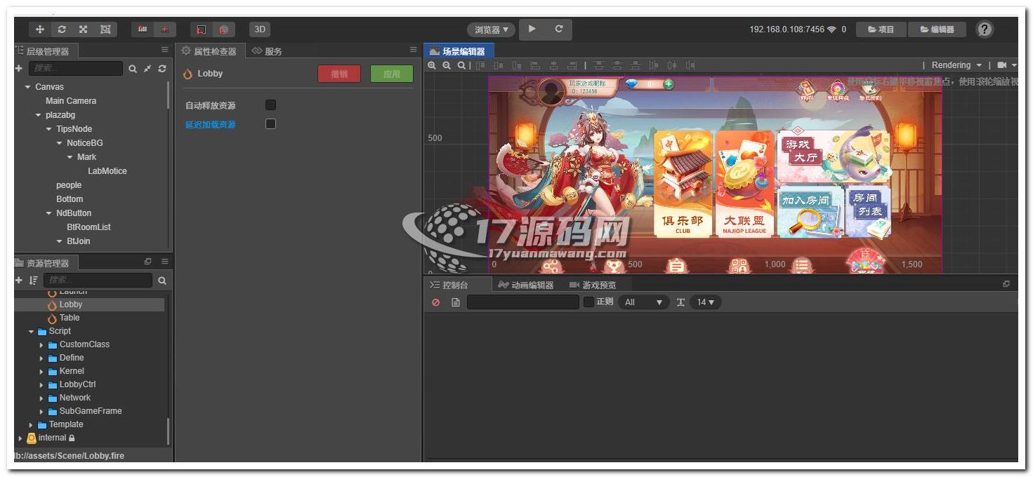Switch to the 动画编辑器 tab
Screen dimensions: 1033x477
[x=525, y=285]
